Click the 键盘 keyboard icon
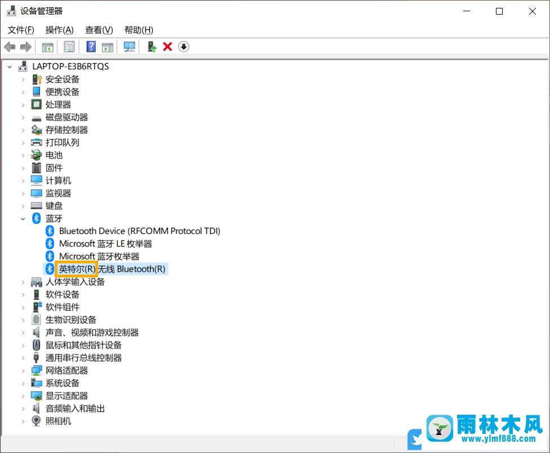550x453 pixels. tap(37, 205)
